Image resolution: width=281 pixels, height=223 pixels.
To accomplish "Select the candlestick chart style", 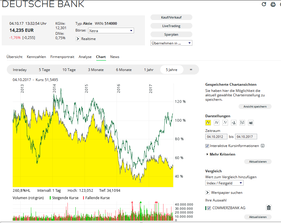I will [x=250, y=123].
